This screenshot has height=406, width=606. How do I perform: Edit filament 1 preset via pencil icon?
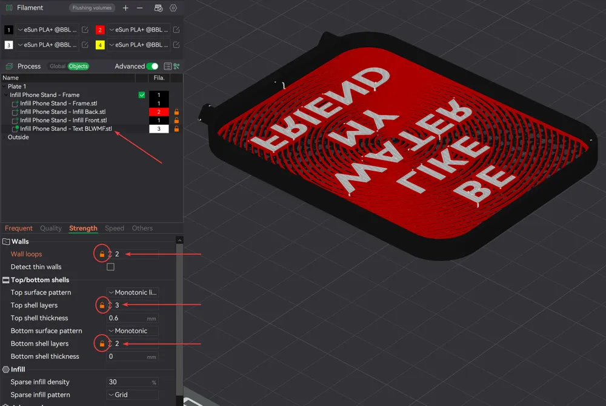point(85,29)
